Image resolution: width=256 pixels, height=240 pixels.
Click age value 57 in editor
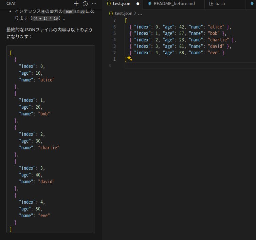coord(182,33)
